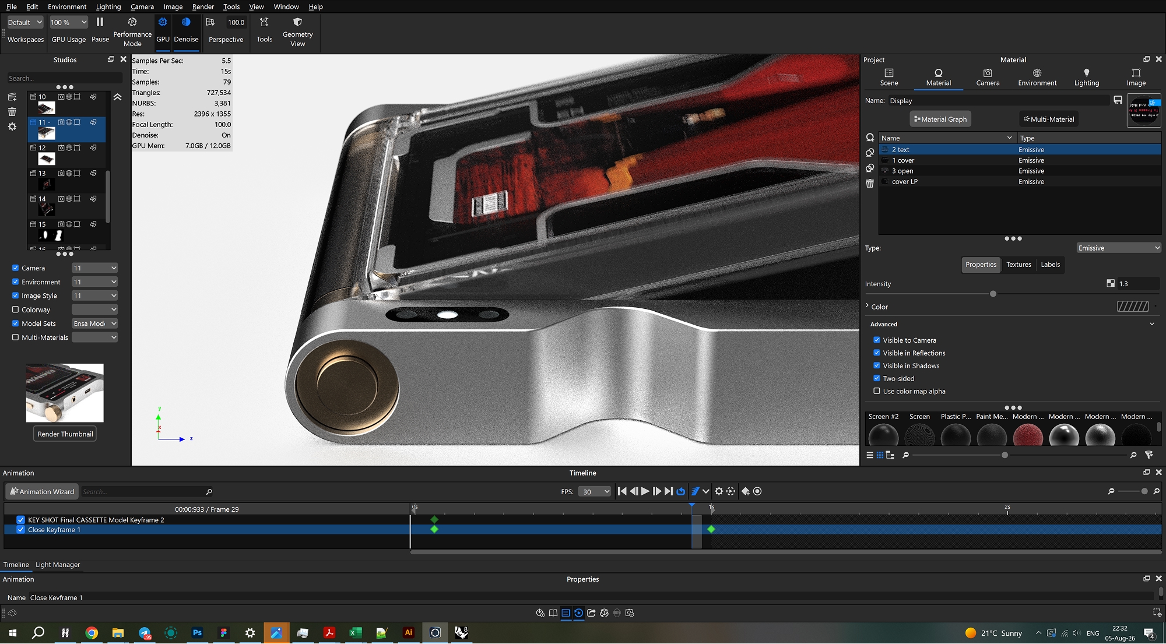Open the Animation Wizard
Image resolution: width=1166 pixels, height=644 pixels.
(41, 492)
